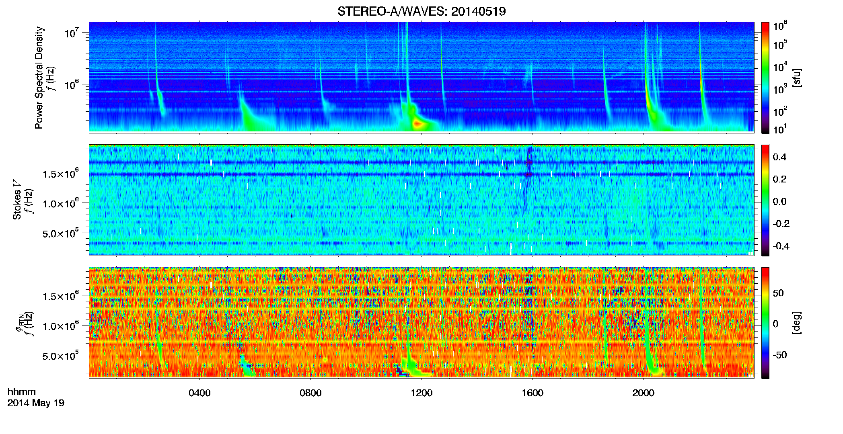Click the -0.4 label on Stokes colorbar
Viewport: 843px width, 434px height.
point(781,246)
